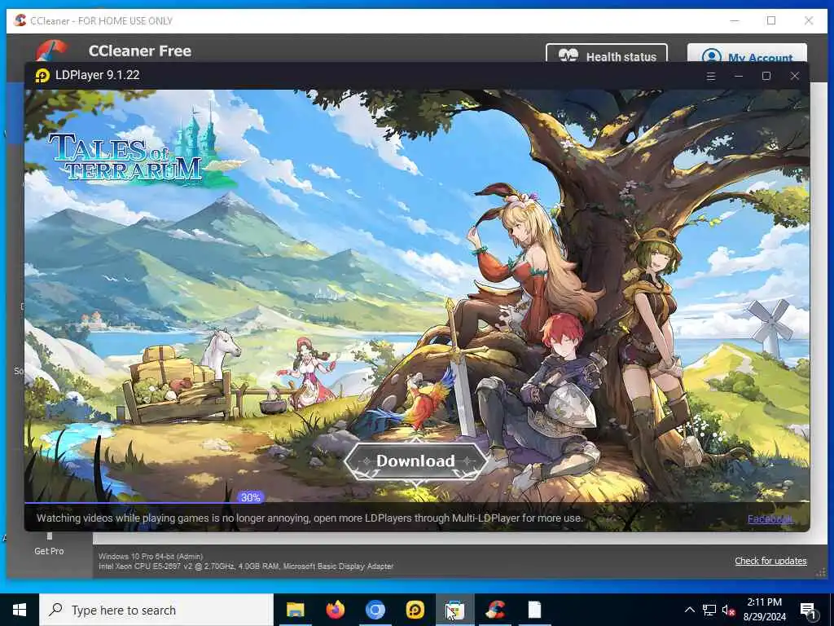The image size is (834, 626).
Task: Click the muted volume tray icon
Action: 728,610
